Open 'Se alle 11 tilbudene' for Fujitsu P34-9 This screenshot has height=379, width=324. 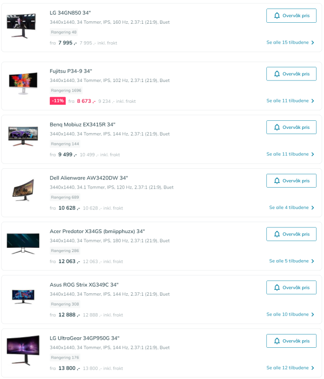[x=290, y=101]
